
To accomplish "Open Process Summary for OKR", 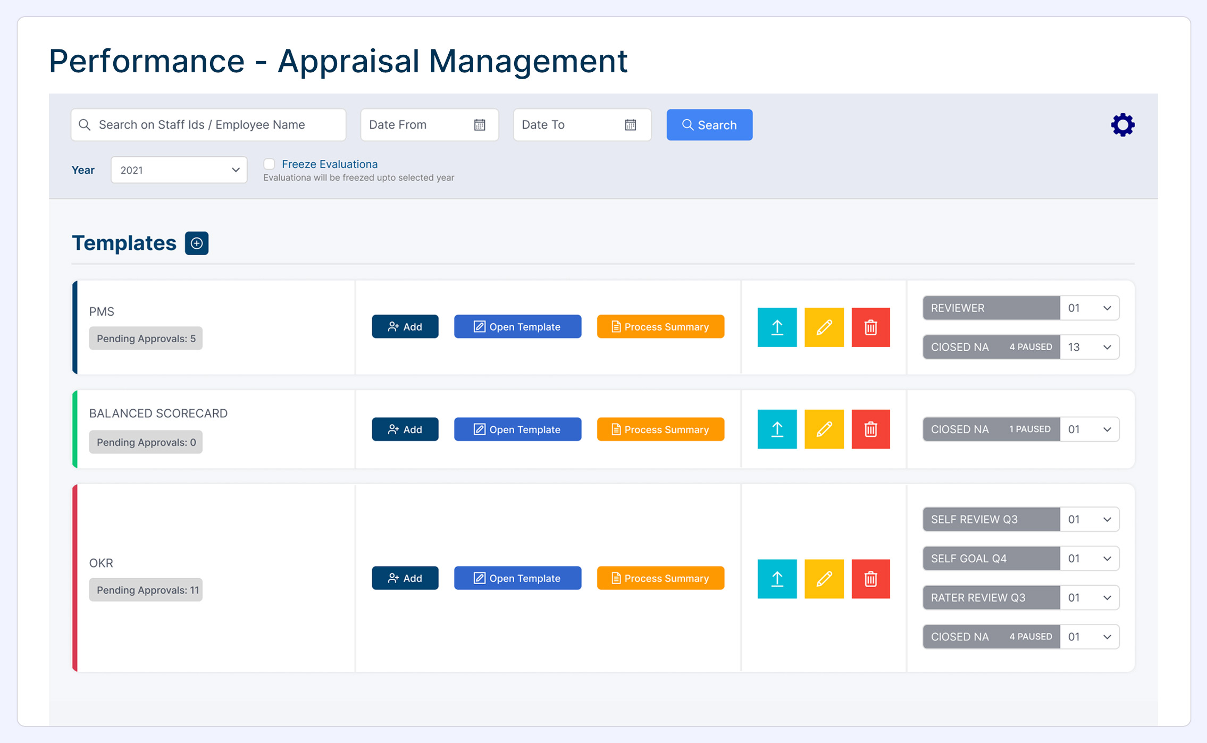I will [660, 578].
